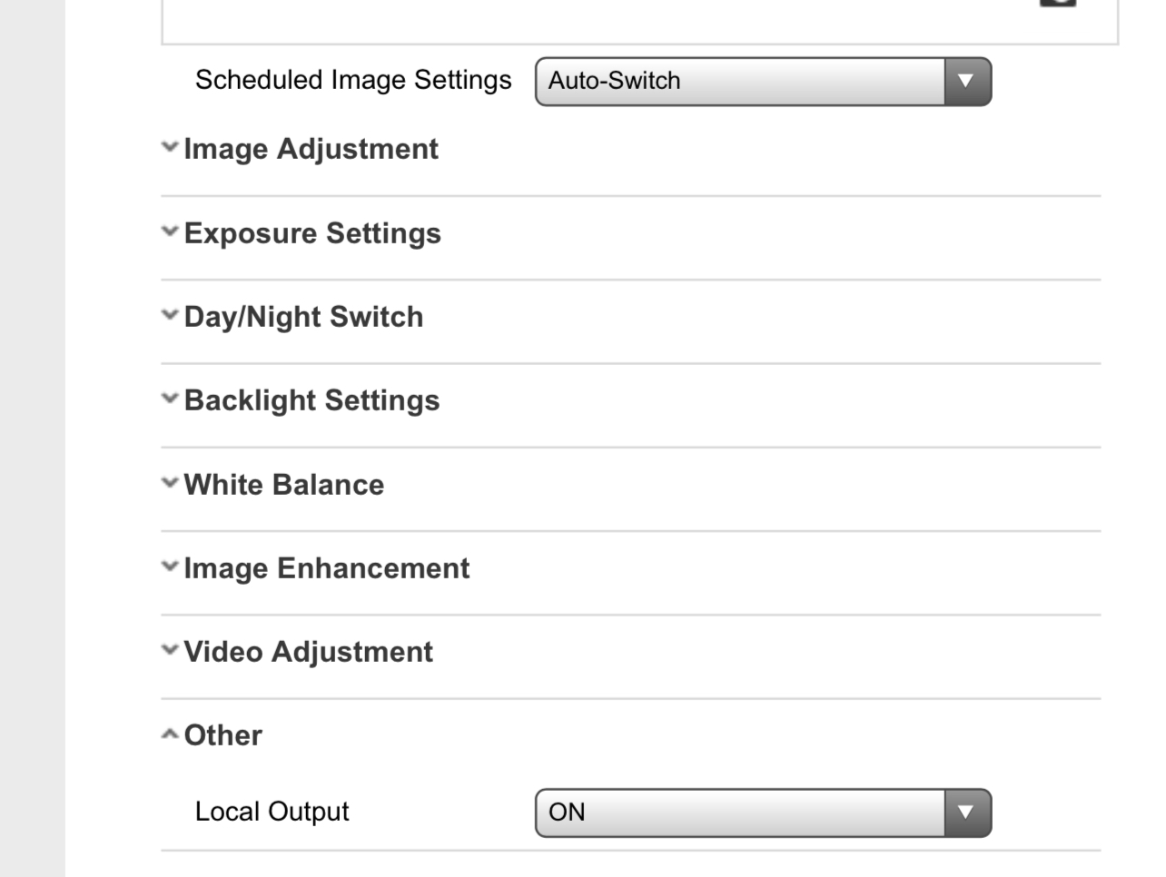1166x877 pixels.
Task: Open the Backlight Settings heading text
Action: click(311, 400)
